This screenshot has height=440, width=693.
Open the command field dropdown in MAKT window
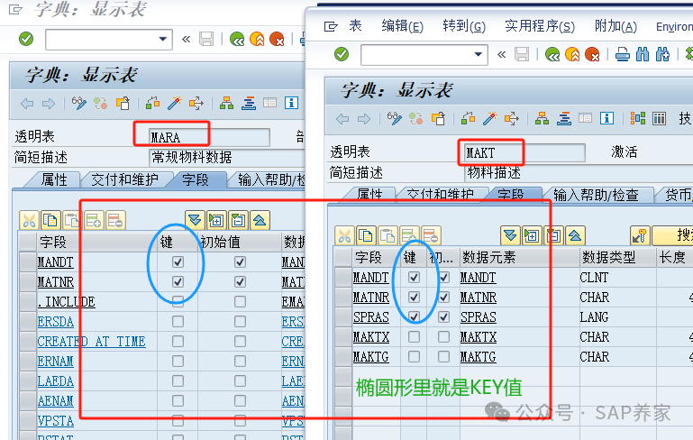[x=479, y=55]
